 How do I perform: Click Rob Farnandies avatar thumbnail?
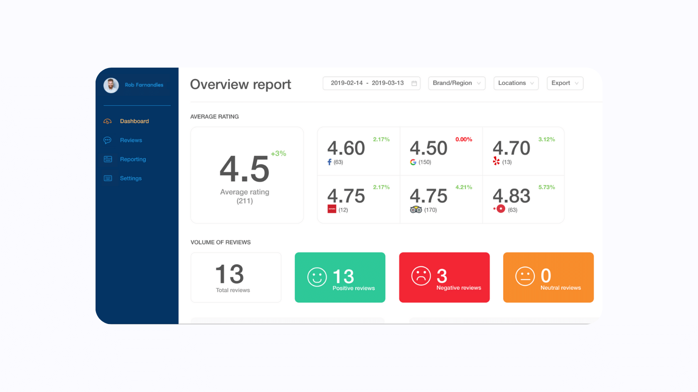click(x=111, y=85)
